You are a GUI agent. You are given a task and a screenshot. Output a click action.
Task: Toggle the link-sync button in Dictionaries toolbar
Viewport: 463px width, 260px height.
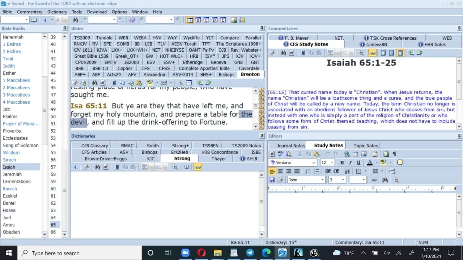coord(197,167)
